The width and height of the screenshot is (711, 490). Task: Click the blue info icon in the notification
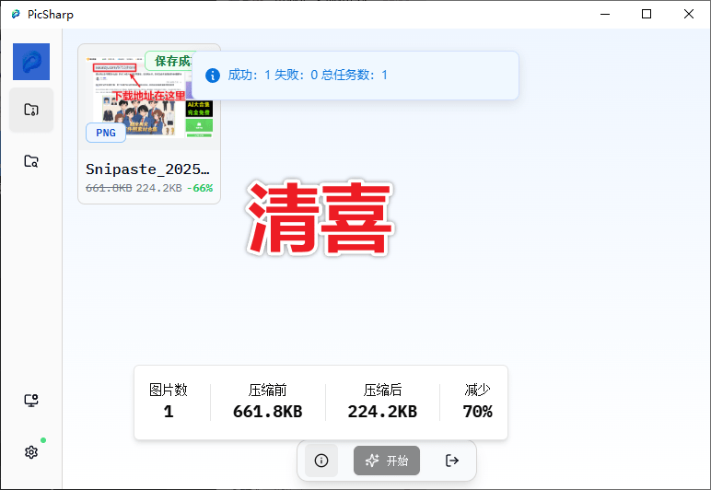point(213,76)
